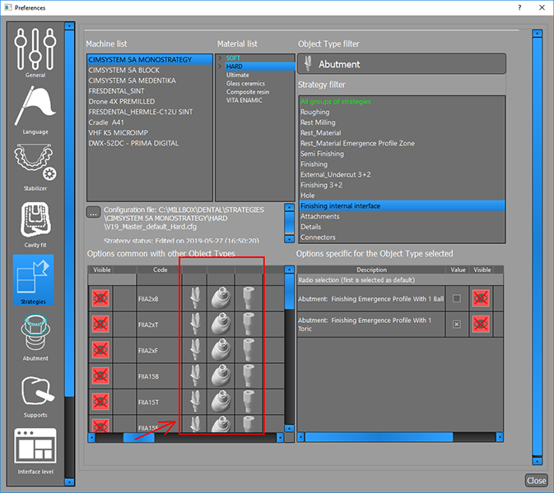Open the Language preferences section
This screenshot has height=493, width=554.
coord(35,110)
